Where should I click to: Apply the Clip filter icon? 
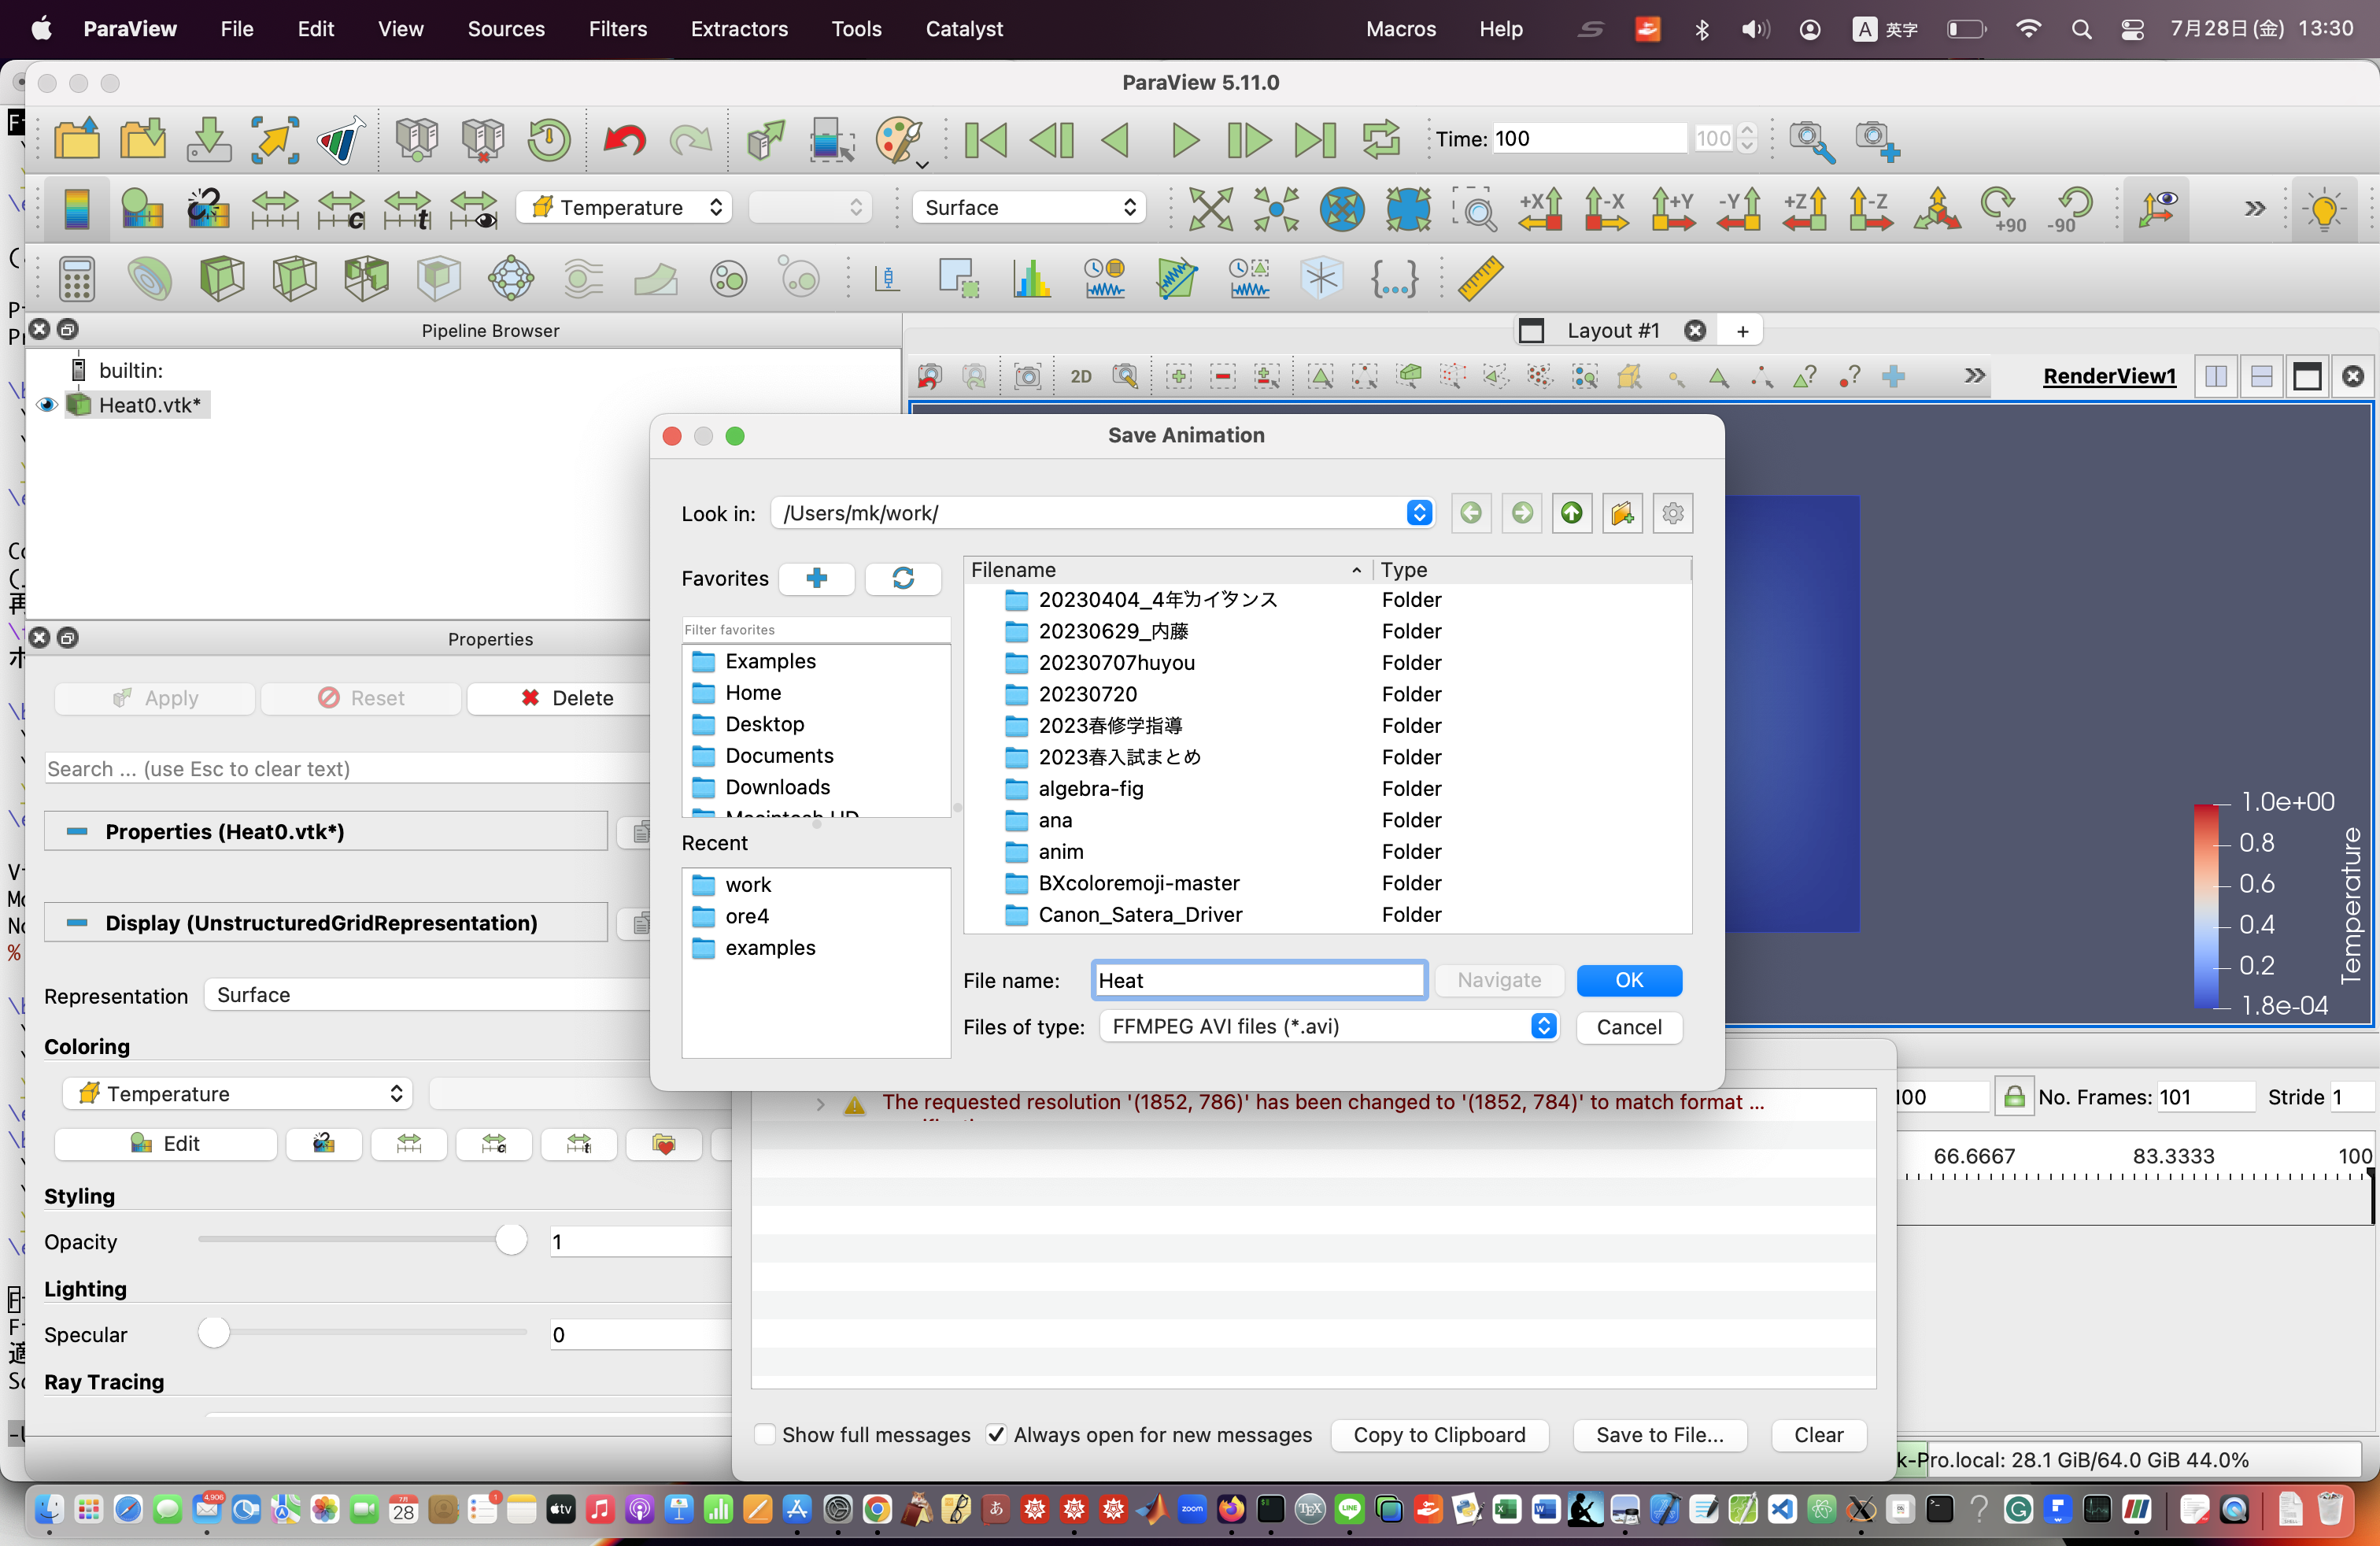[222, 278]
